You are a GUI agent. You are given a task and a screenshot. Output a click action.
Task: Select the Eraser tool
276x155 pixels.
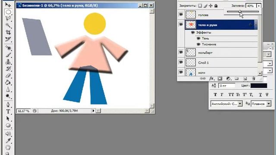(8, 76)
